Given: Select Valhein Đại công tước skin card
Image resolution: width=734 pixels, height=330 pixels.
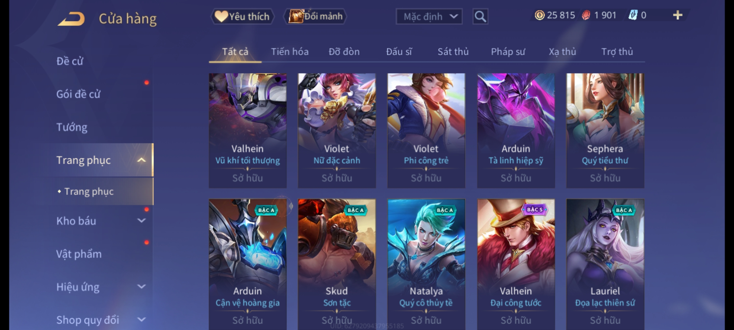Looking at the screenshot, I should (x=516, y=264).
